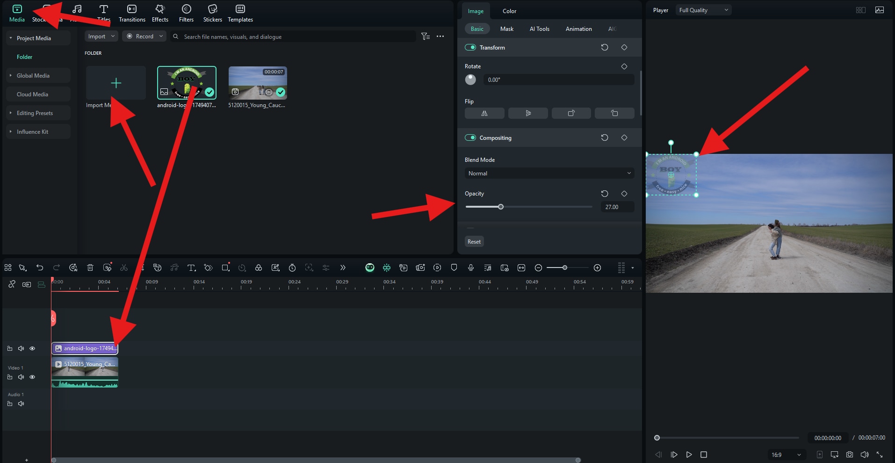Expand Influence Kit in sidebar

coord(11,131)
